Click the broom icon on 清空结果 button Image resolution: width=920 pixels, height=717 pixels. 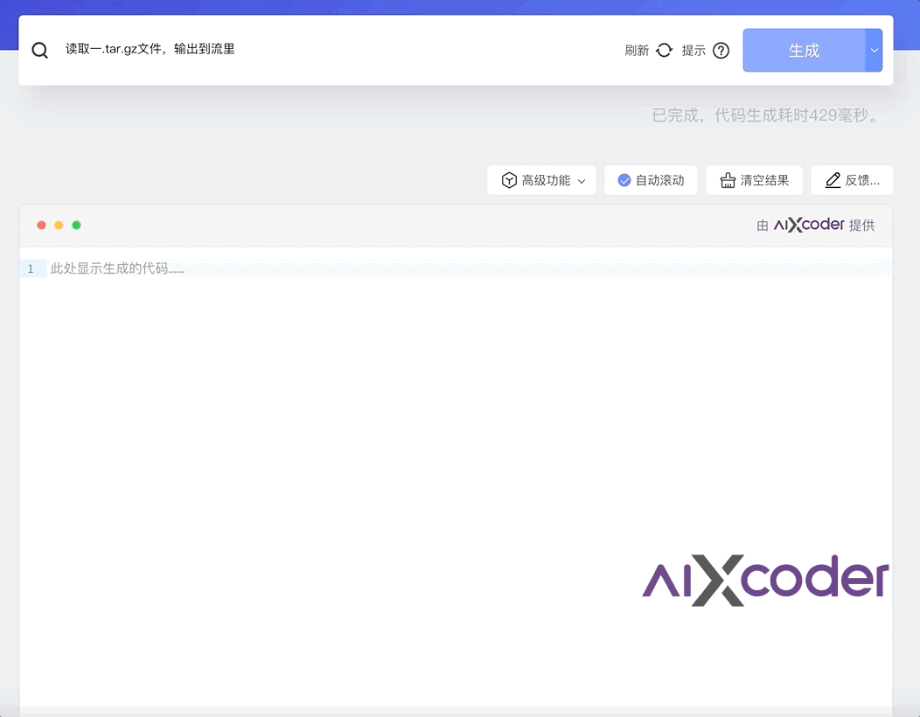click(x=728, y=180)
